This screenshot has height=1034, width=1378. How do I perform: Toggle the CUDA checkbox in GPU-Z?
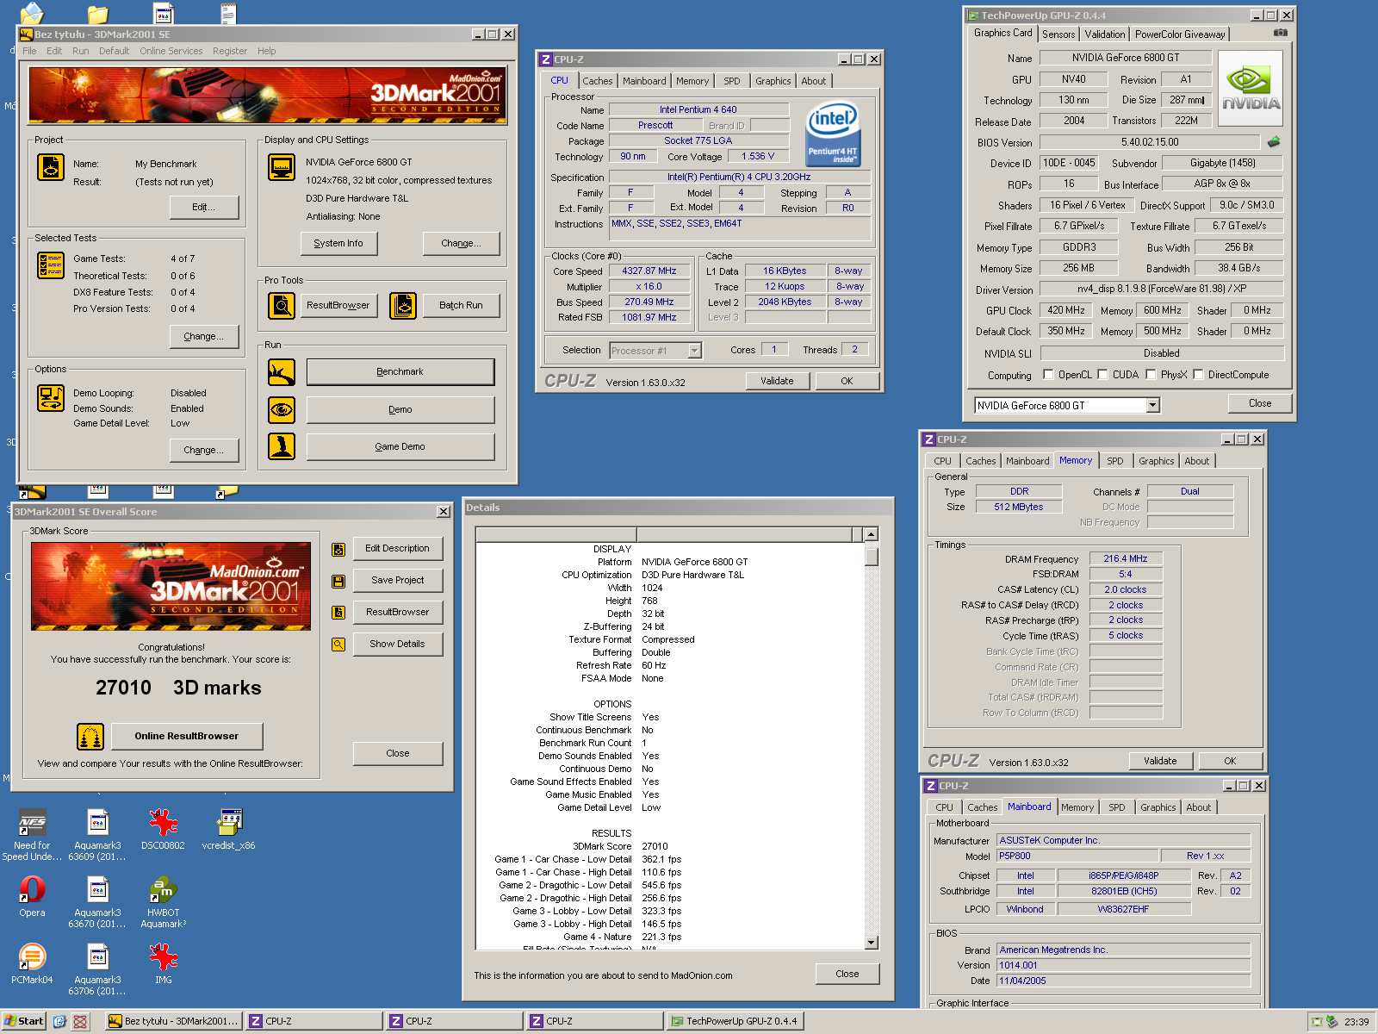[1102, 375]
